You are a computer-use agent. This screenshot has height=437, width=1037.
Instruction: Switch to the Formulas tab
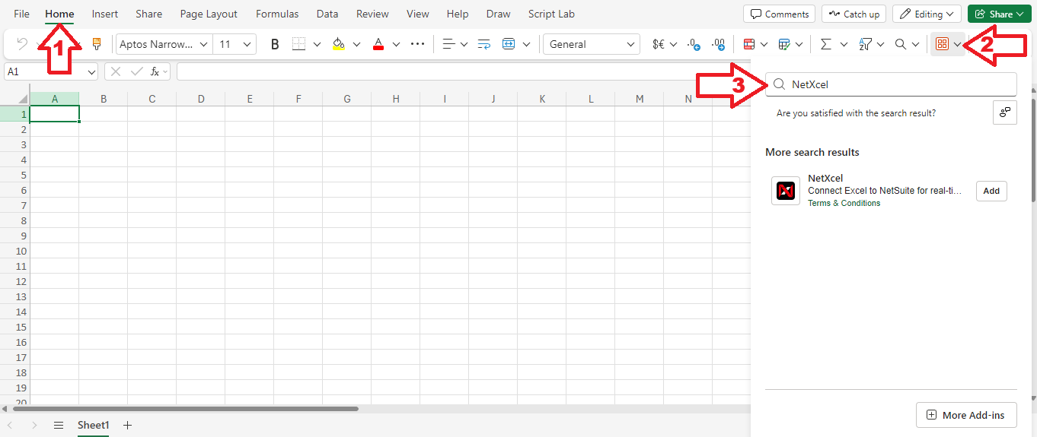coord(277,14)
